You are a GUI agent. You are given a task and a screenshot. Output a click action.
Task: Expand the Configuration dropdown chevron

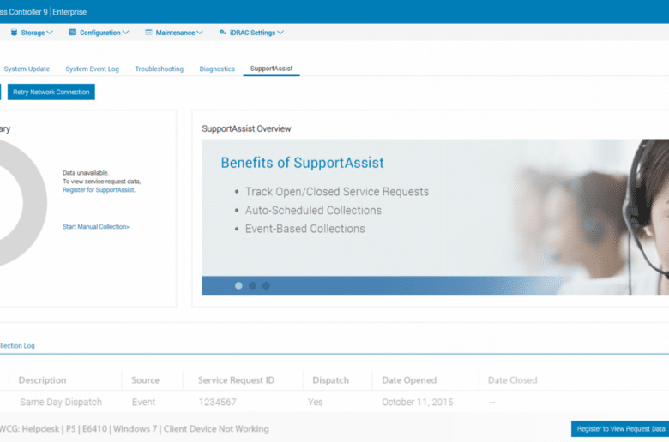point(125,33)
